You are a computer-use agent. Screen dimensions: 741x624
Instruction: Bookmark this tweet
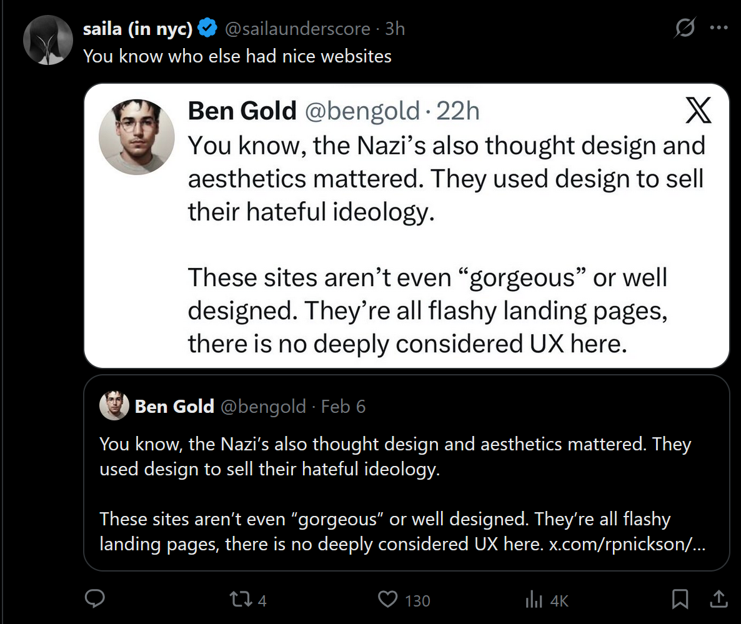(x=679, y=600)
